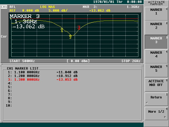Click the CH1 MARKER LIST heading

pyautogui.click(x=23, y=69)
